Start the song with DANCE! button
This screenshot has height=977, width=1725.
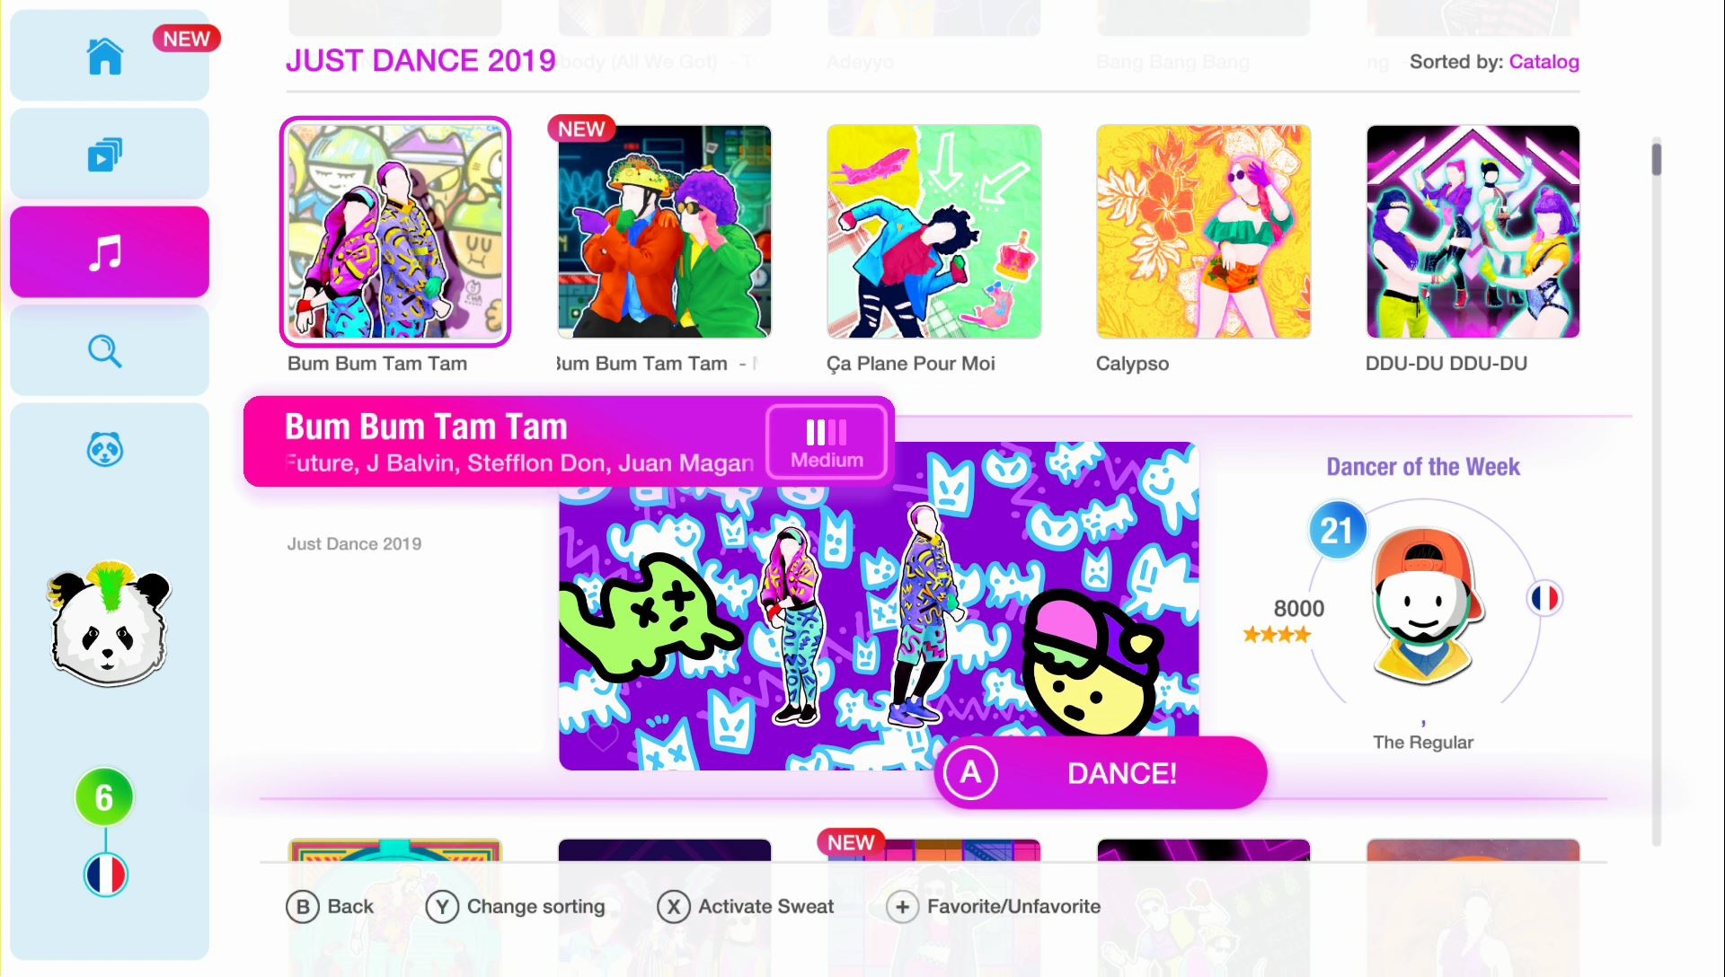(x=1101, y=773)
